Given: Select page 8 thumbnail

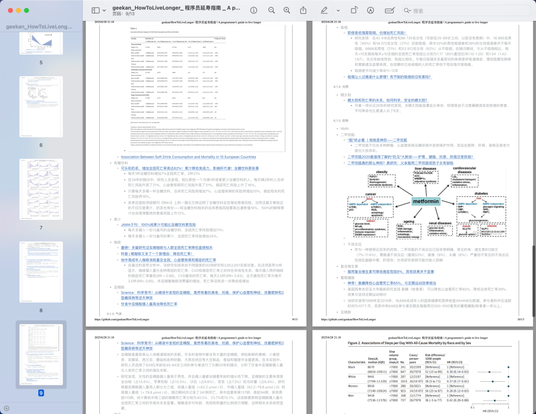Looking at the screenshot, I should coord(41,272).
